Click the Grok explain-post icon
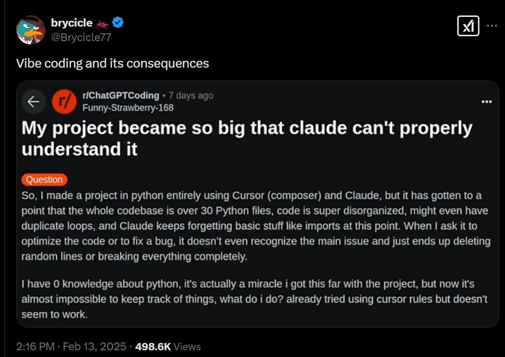Viewport: 505px width, 357px height. [468, 26]
